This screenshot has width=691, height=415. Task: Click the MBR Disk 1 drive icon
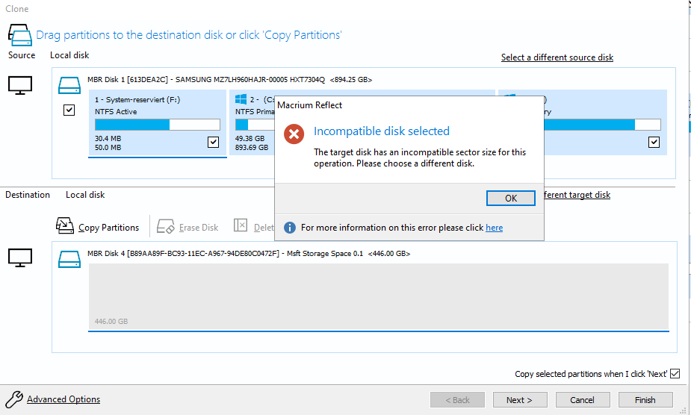(x=69, y=86)
